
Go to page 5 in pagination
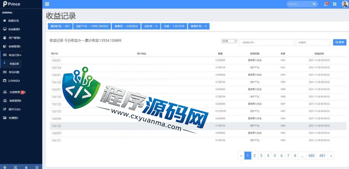coord(275,156)
